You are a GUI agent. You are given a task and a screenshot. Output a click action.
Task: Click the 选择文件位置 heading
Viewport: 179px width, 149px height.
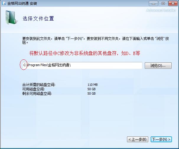point(38,19)
